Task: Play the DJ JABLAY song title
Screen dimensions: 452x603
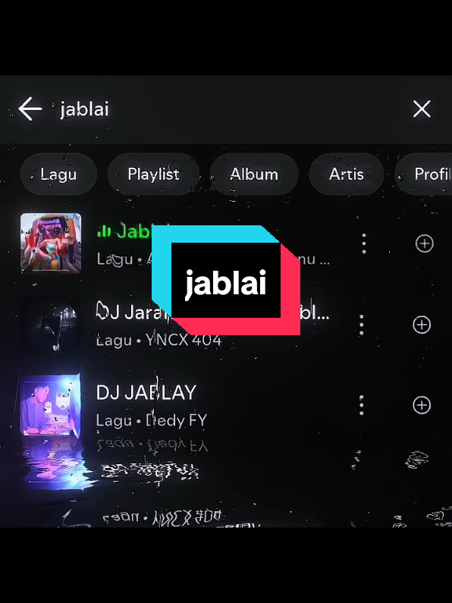Action: (146, 393)
